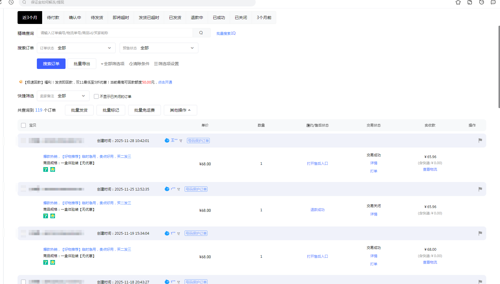Click the funnel icon next to buyer r**

(x=178, y=189)
